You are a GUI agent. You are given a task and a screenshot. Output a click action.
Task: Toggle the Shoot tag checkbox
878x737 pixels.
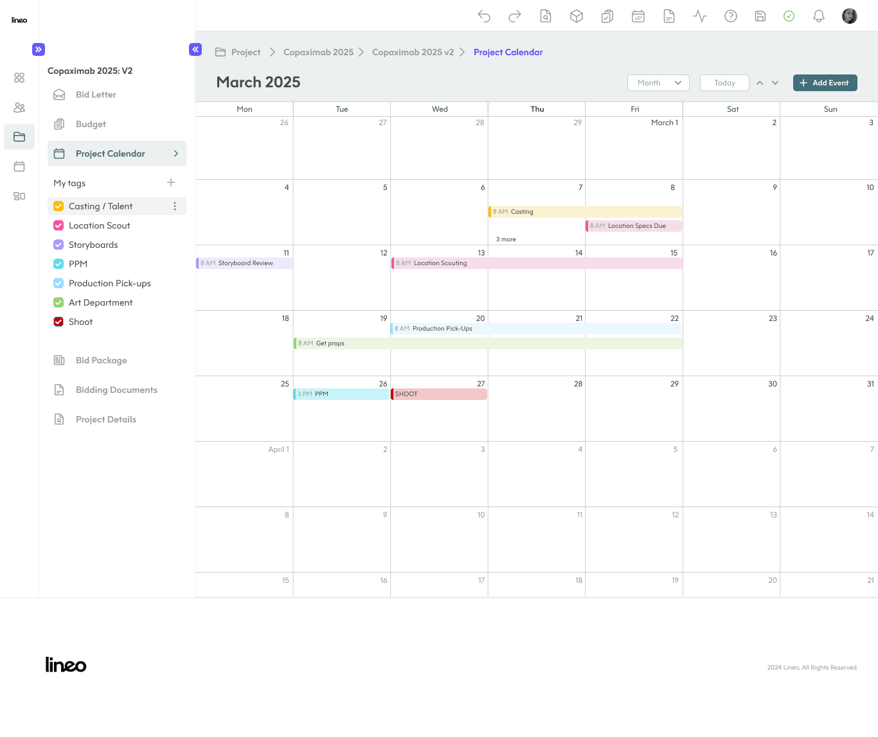[58, 322]
